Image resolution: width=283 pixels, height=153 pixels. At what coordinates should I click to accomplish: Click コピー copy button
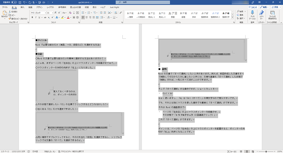[x=12, y=15]
